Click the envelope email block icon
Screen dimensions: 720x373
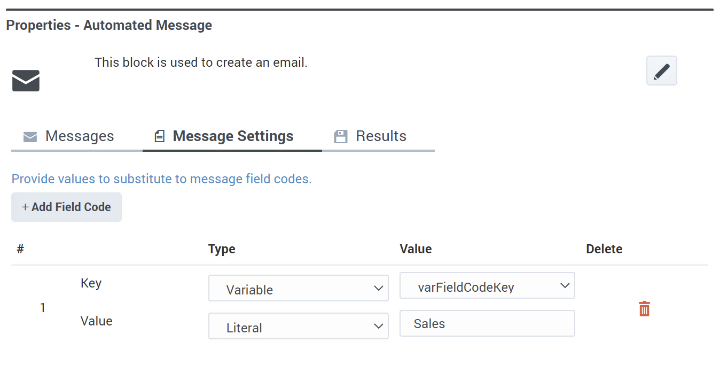pyautogui.click(x=26, y=81)
